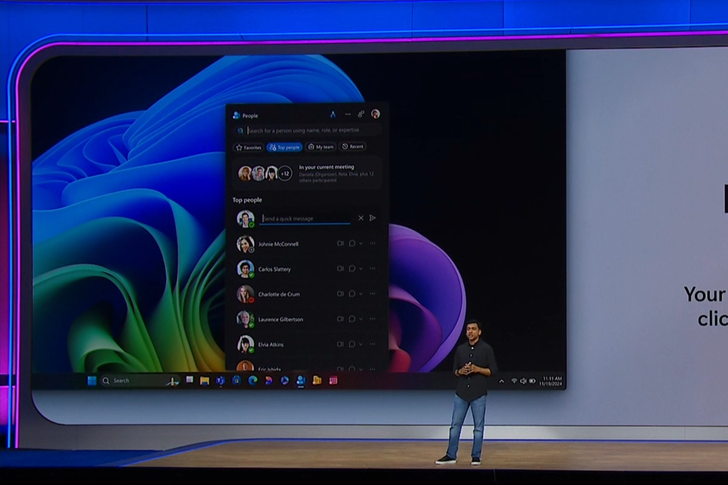Expand chat options chevron for Charlotte de Crum
Viewport: 728px width, 485px height.
coord(361,294)
